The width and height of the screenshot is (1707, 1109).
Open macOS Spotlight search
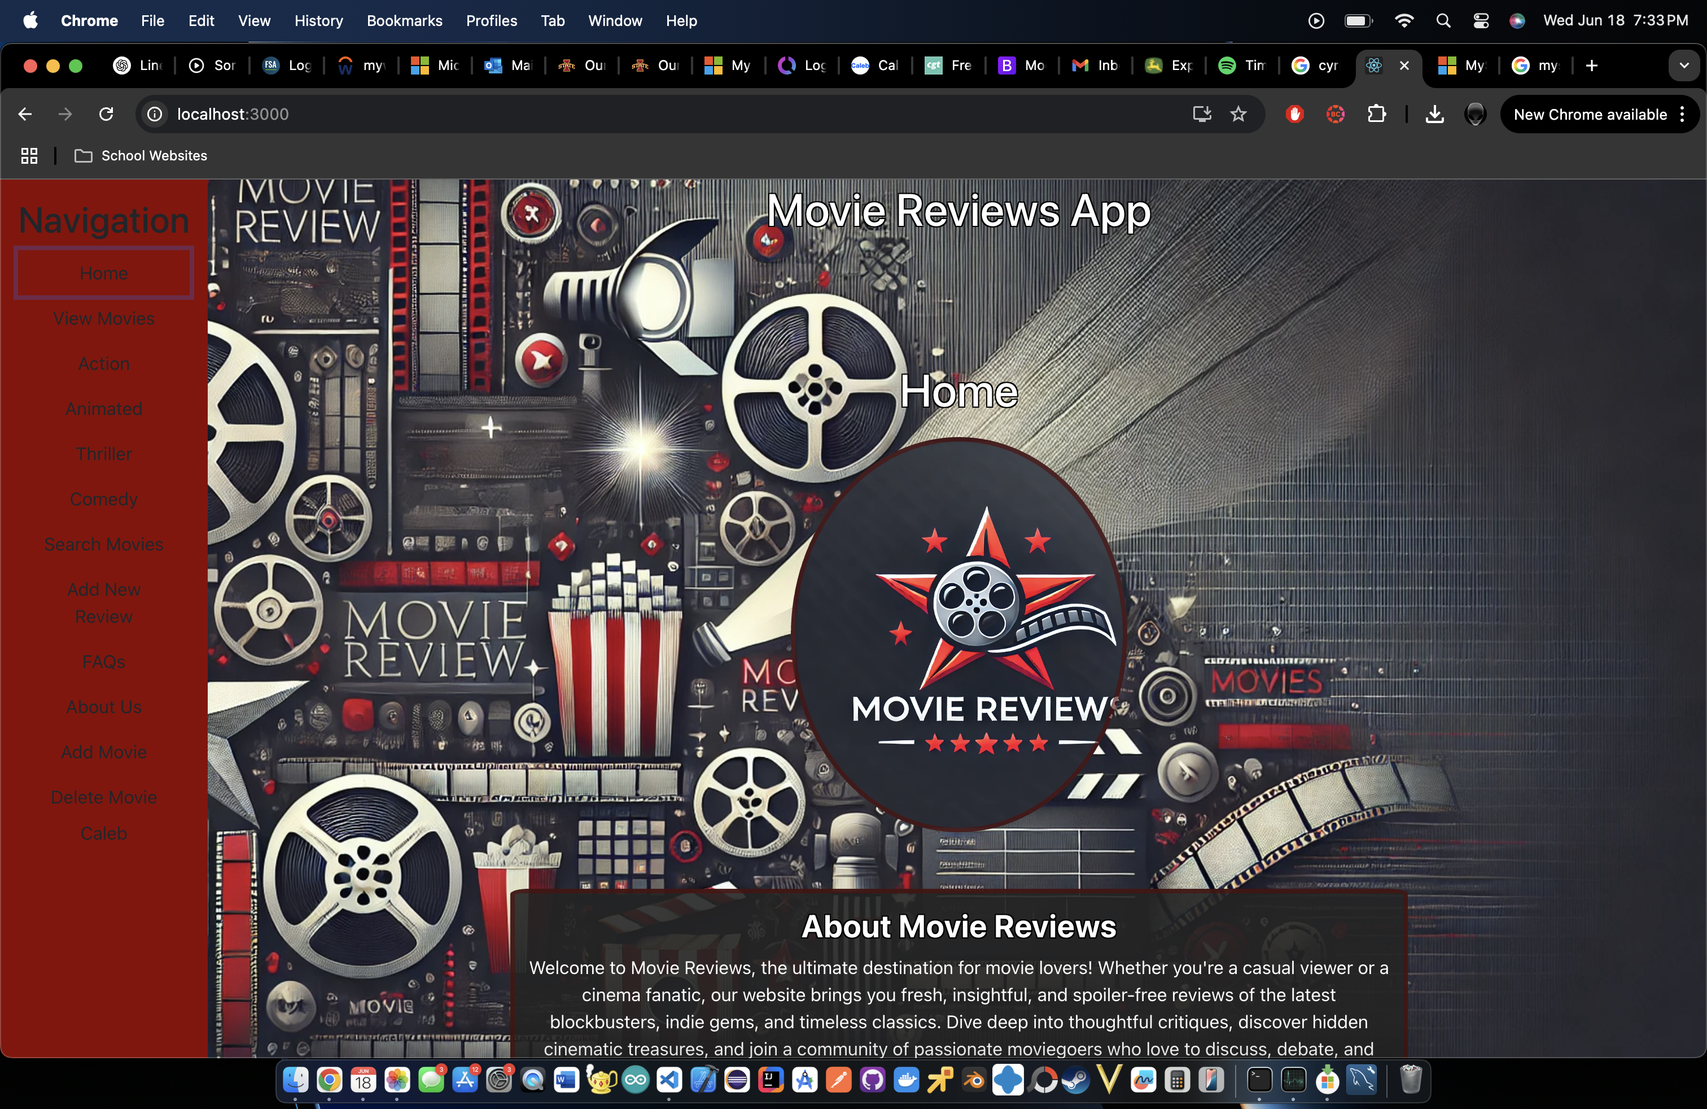pyautogui.click(x=1443, y=21)
